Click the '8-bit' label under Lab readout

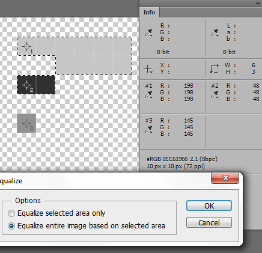[x=229, y=52]
